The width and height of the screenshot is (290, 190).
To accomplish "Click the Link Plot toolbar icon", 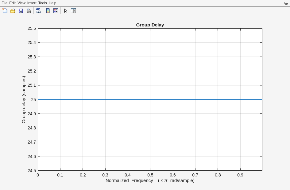I will click(38, 11).
